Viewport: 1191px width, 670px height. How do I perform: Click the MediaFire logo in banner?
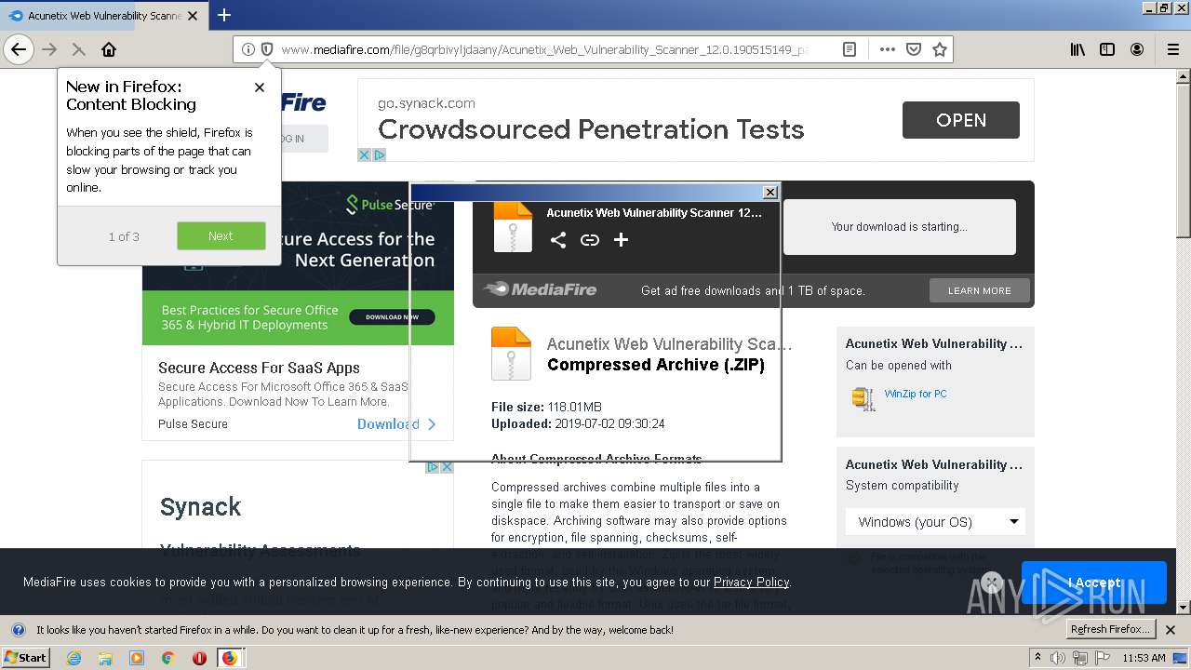pyautogui.click(x=541, y=289)
